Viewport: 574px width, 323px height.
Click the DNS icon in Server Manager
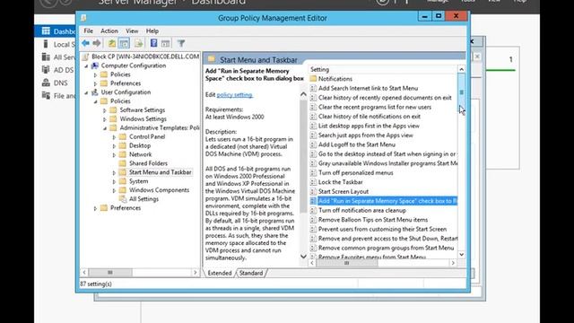coord(46,83)
